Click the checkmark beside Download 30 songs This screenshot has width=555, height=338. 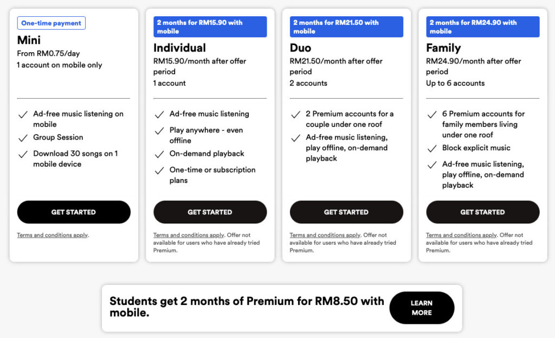[x=23, y=155]
